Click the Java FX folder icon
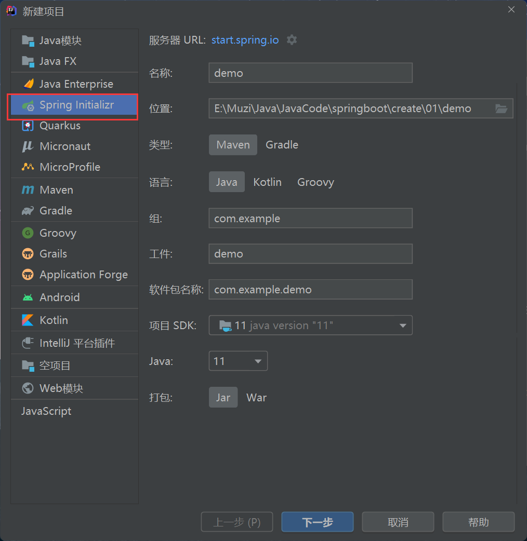 coord(28,61)
